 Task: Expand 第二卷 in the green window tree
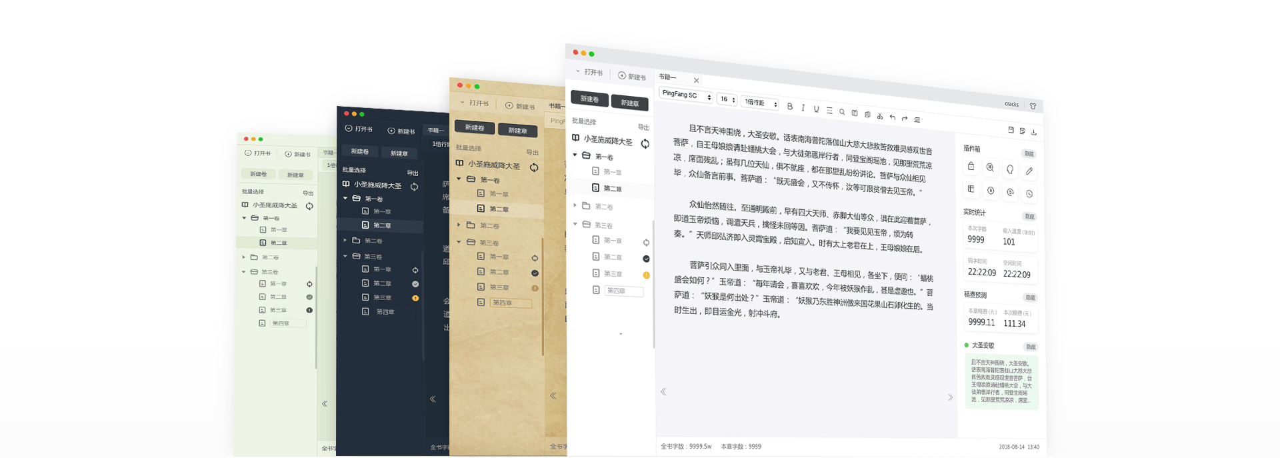[x=244, y=257]
